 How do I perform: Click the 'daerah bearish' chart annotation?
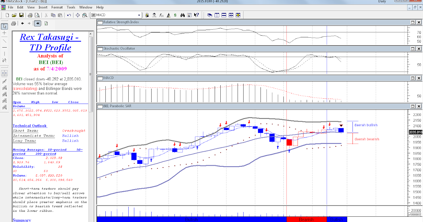[x=367, y=139]
